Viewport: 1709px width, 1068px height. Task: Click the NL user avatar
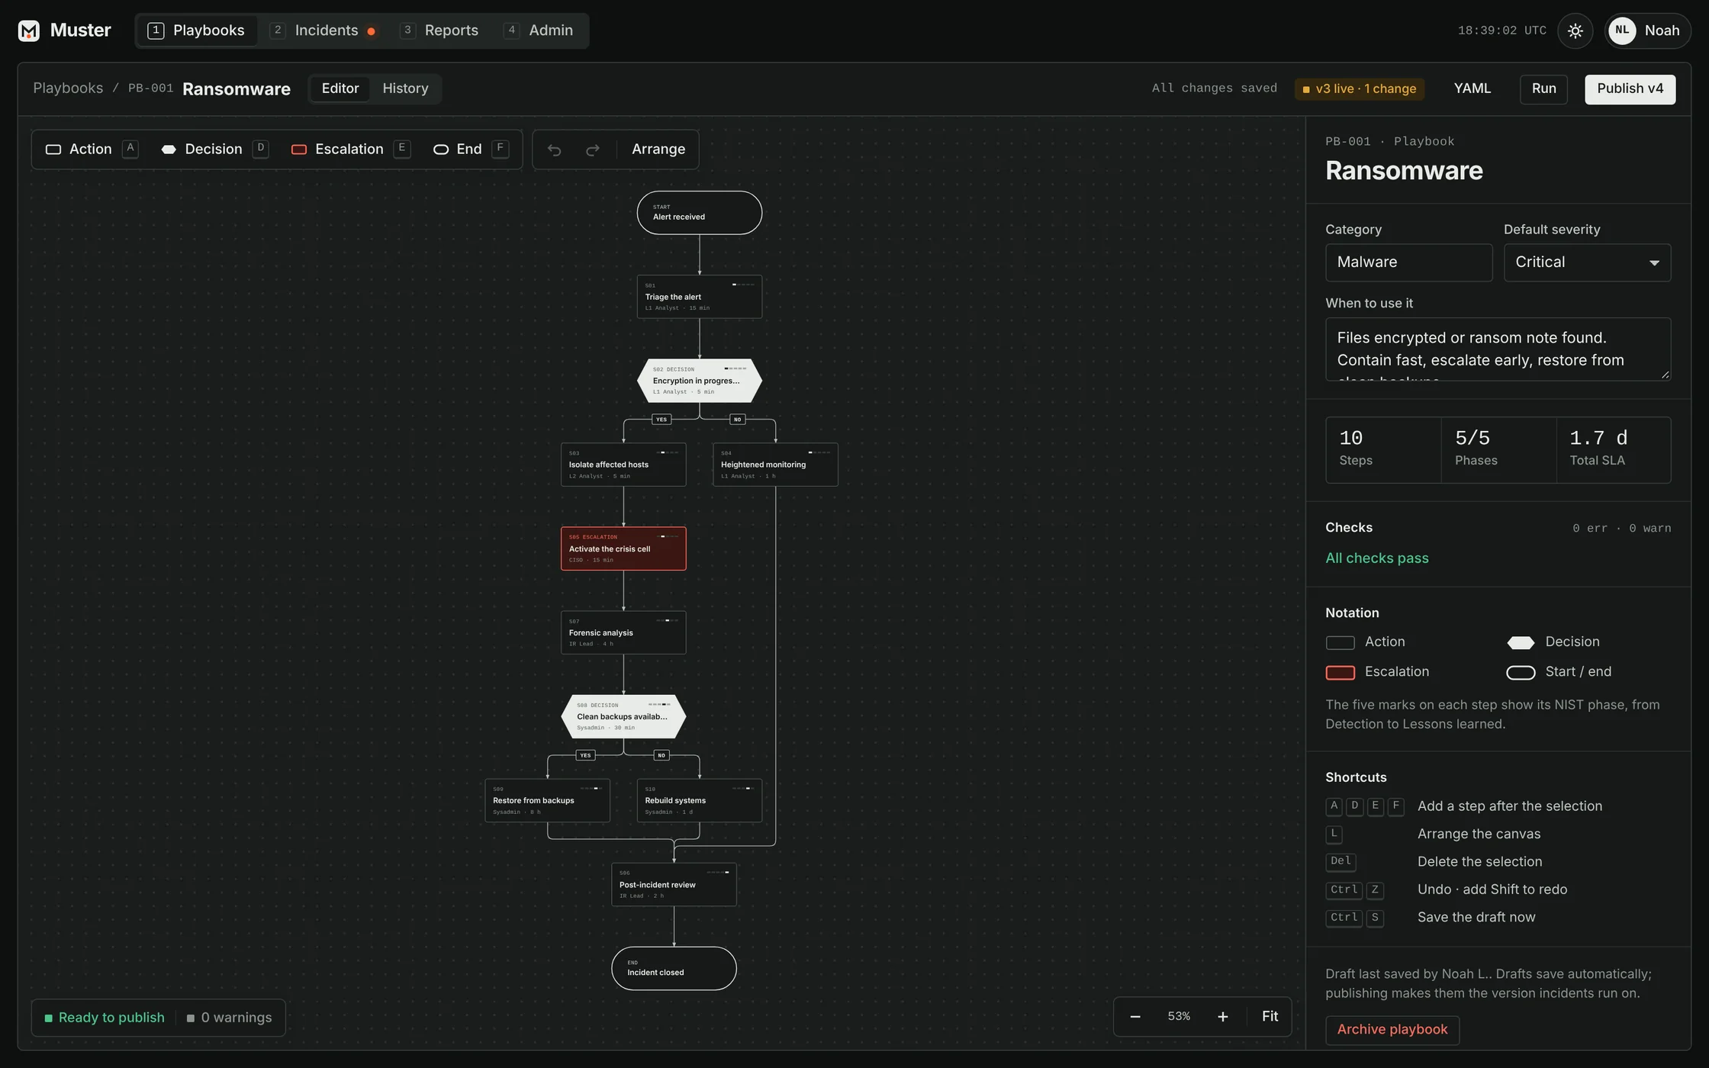click(1622, 31)
